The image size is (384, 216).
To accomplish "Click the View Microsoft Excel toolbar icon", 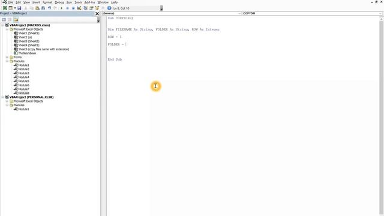I will tap(5, 8).
